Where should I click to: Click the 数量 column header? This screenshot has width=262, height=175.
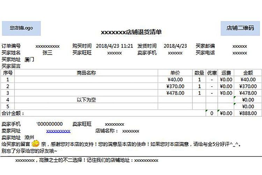(199, 73)
